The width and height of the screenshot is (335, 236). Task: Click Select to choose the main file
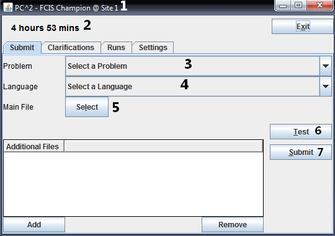tap(87, 107)
